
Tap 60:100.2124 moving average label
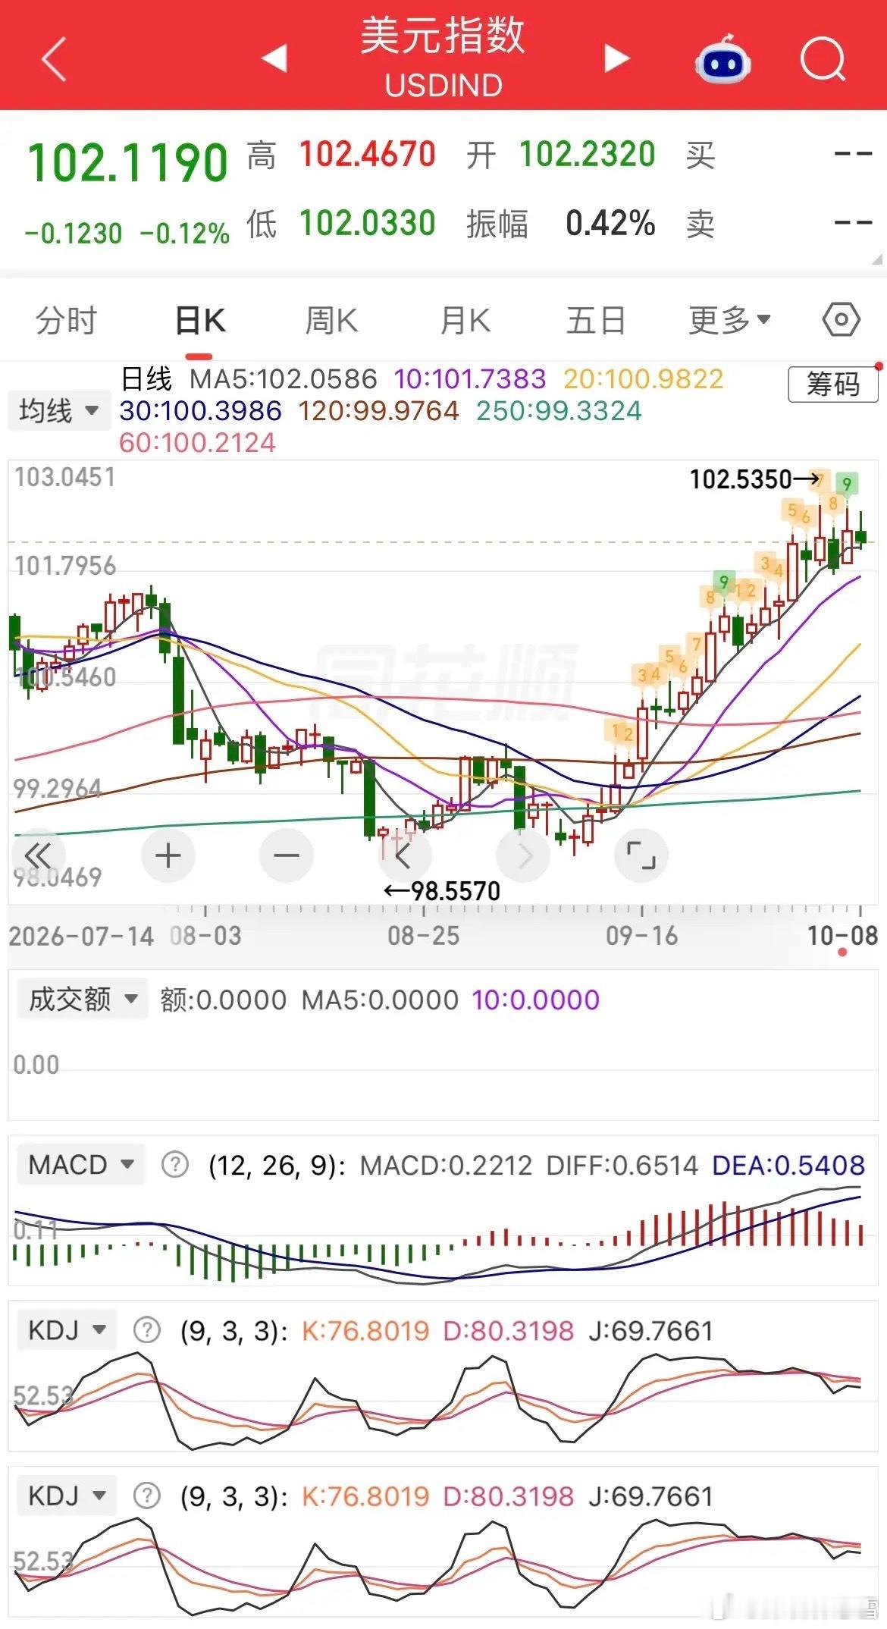(197, 442)
